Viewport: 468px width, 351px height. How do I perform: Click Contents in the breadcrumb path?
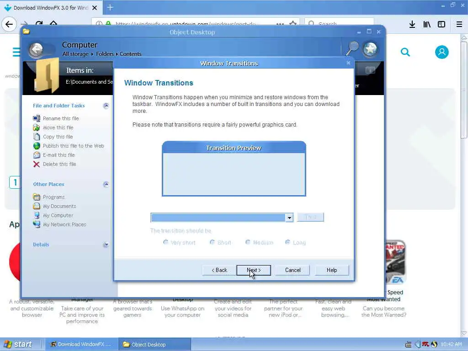130,54
